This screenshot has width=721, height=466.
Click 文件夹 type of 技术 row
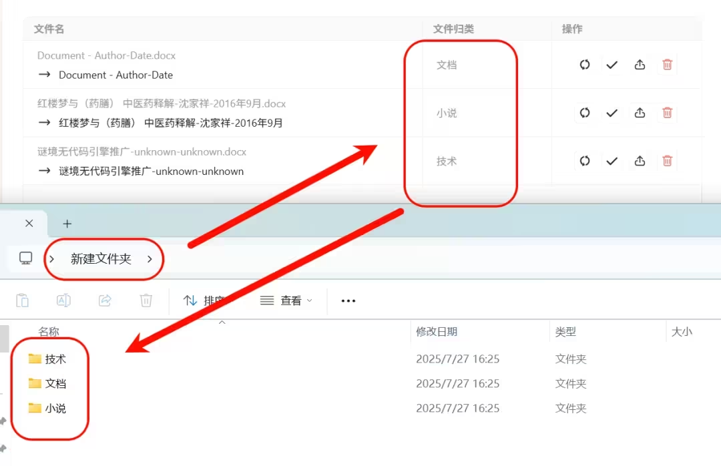pyautogui.click(x=571, y=359)
